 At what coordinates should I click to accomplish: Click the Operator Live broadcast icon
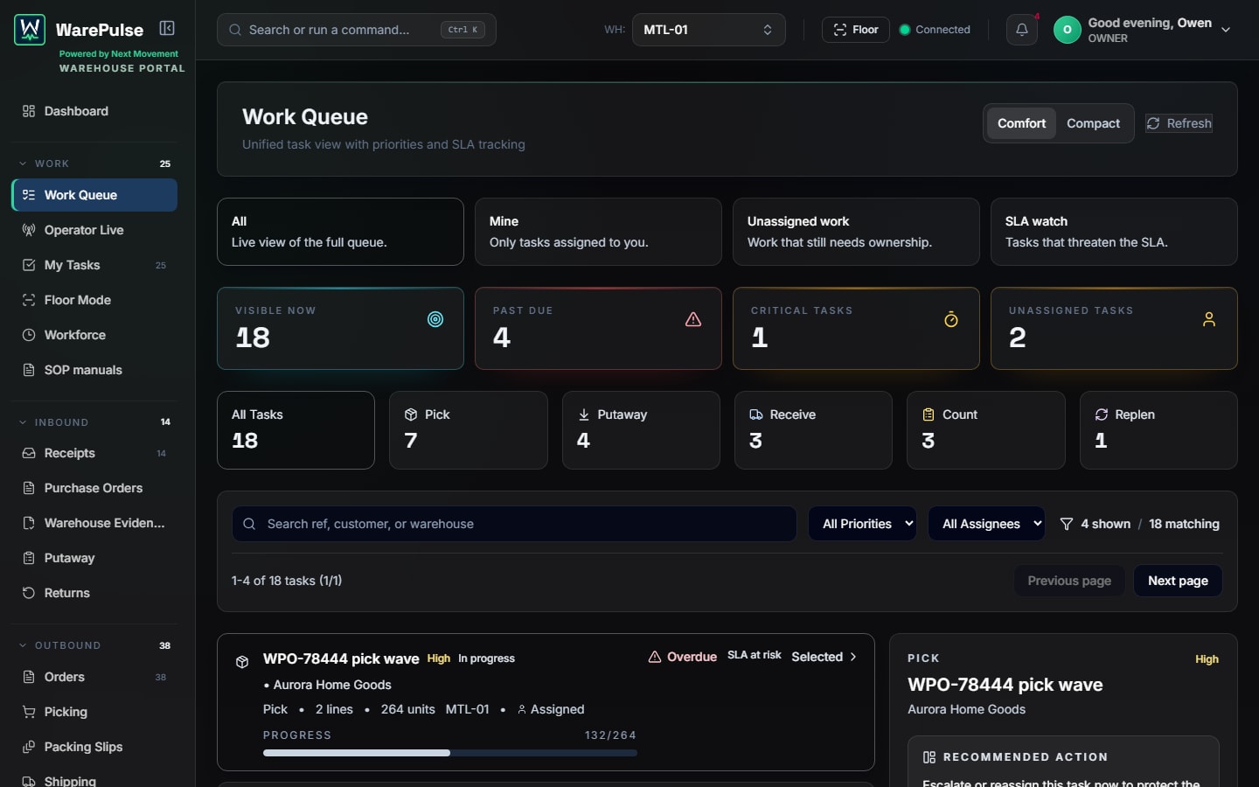pos(29,230)
